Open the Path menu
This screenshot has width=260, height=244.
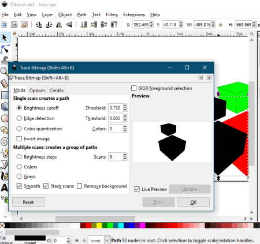coord(81,14)
